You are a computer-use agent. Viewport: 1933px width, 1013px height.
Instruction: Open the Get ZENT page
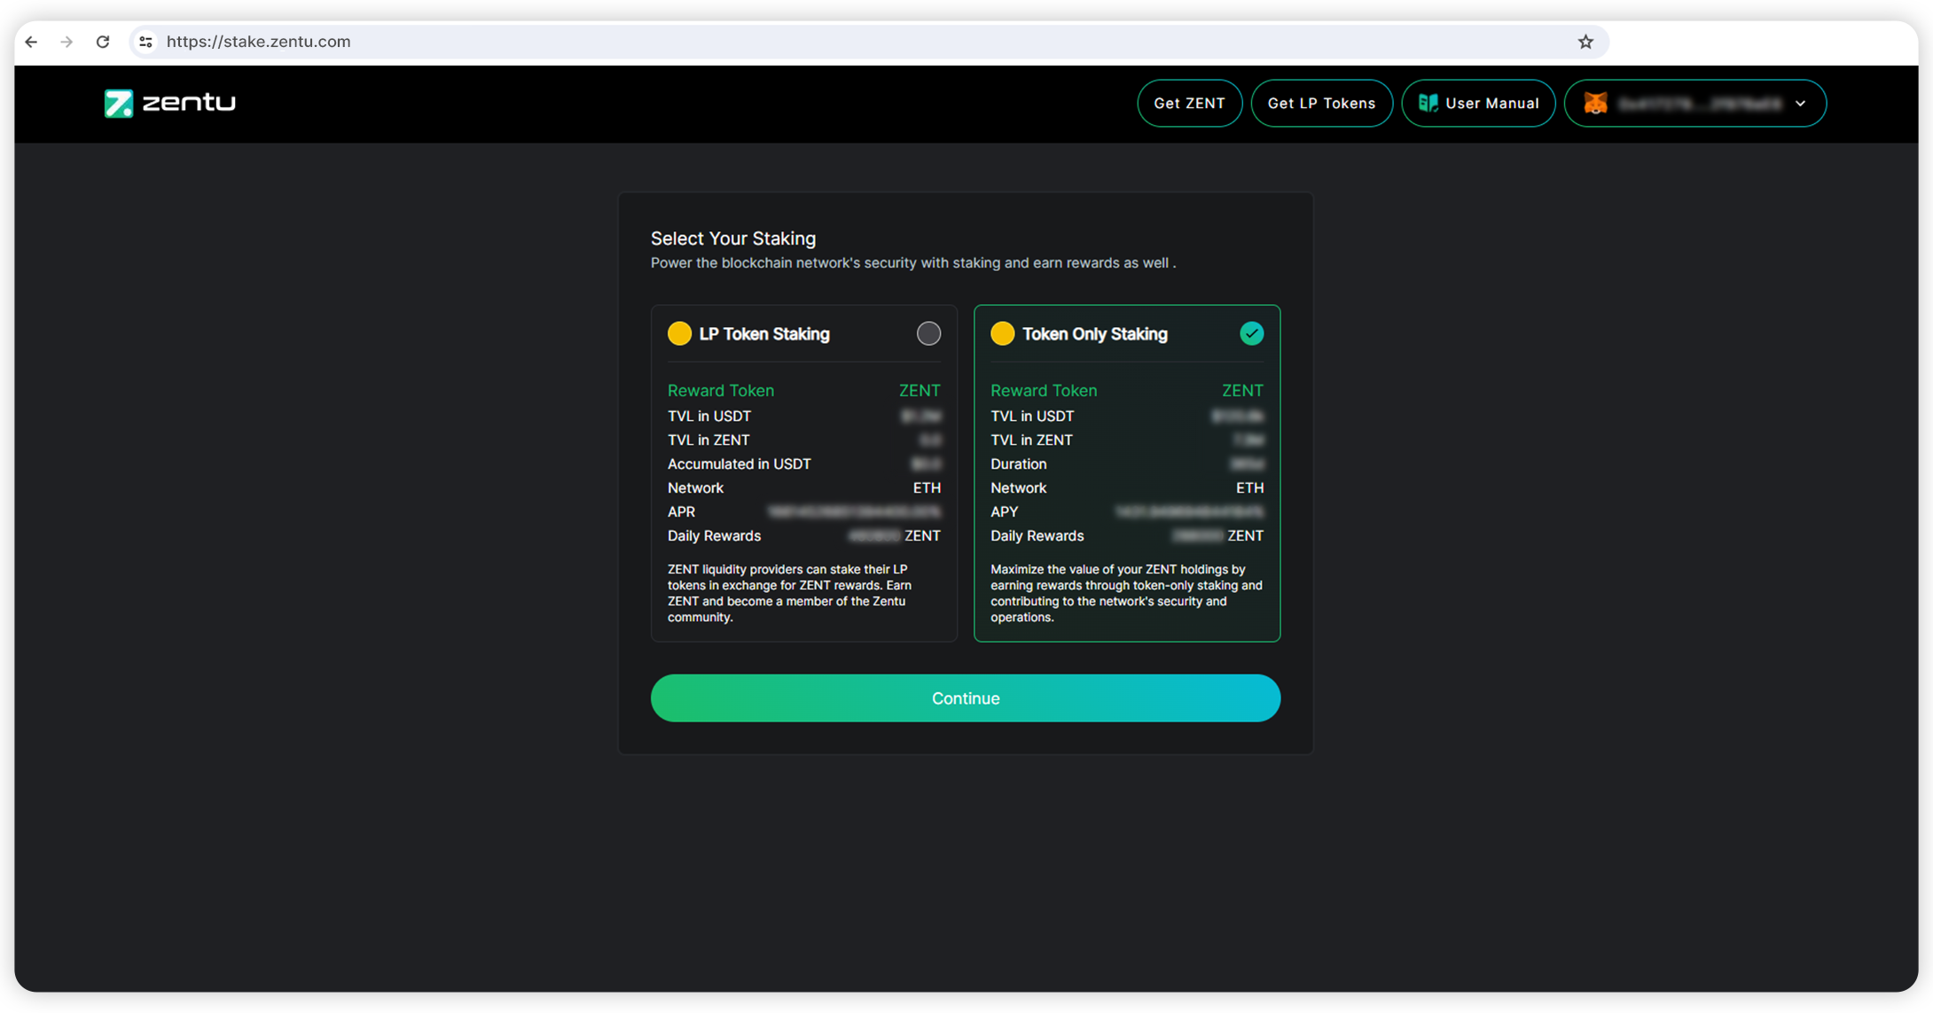tap(1189, 104)
